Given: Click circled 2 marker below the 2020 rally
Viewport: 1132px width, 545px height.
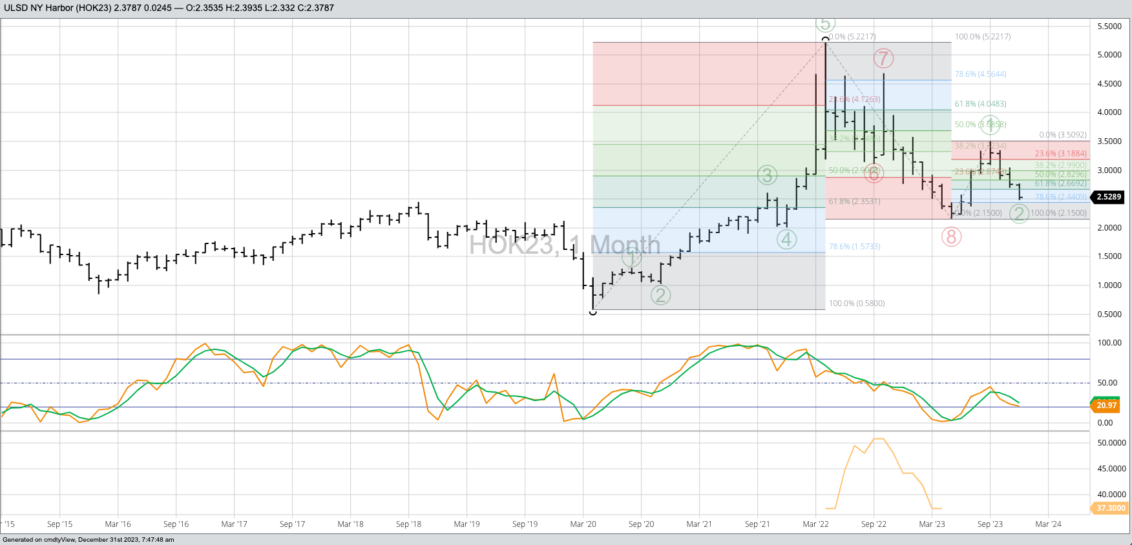Looking at the screenshot, I should [x=660, y=295].
